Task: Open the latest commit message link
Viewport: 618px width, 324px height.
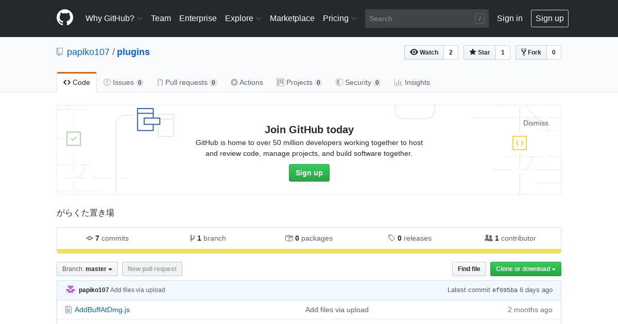Action: [x=138, y=290]
